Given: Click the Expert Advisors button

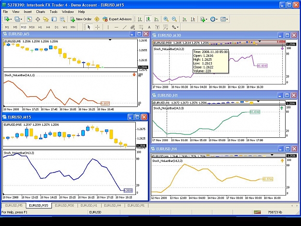Looking at the screenshot, I should (117, 19).
